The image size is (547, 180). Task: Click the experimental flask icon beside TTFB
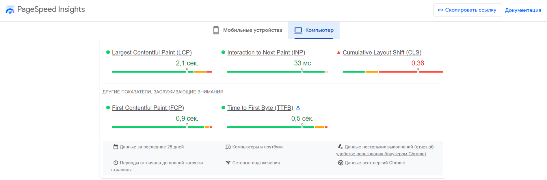[298, 108]
